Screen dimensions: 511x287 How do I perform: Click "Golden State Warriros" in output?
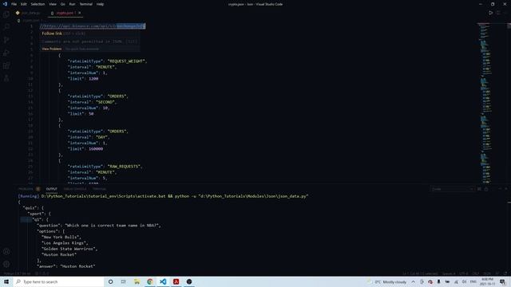[x=69, y=249]
